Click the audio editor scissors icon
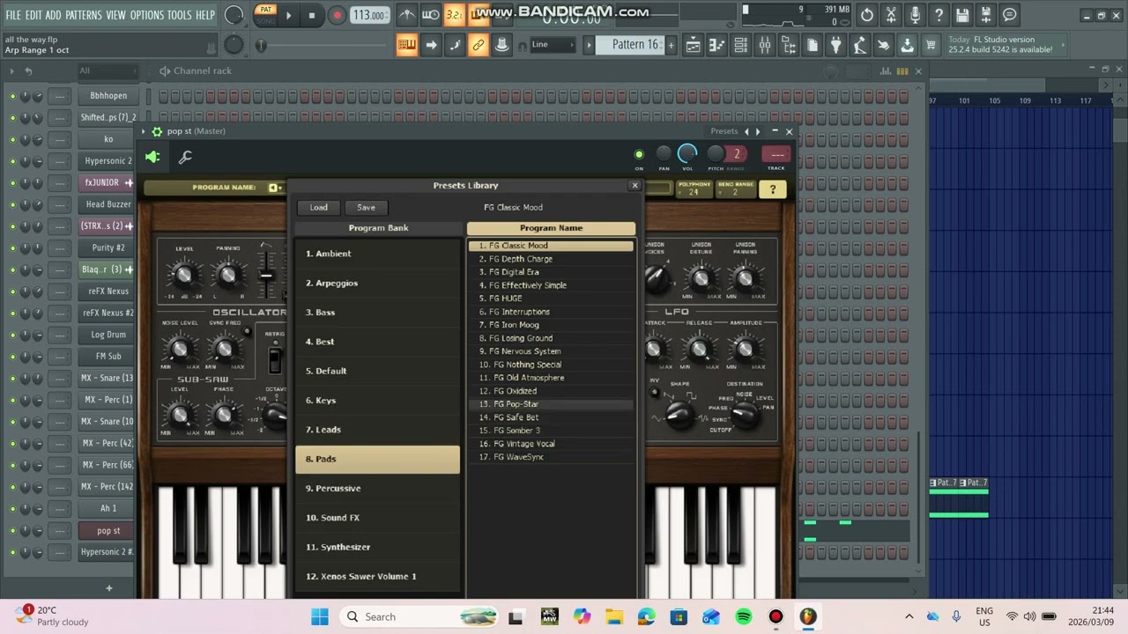The image size is (1128, 634). tap(891, 15)
